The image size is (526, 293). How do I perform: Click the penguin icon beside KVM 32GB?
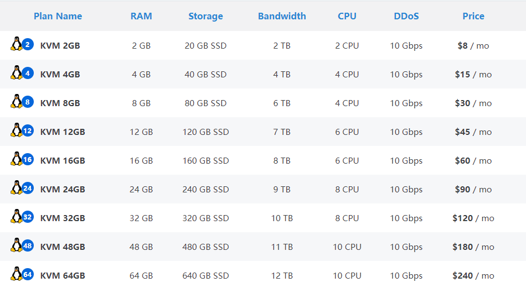coord(17,216)
